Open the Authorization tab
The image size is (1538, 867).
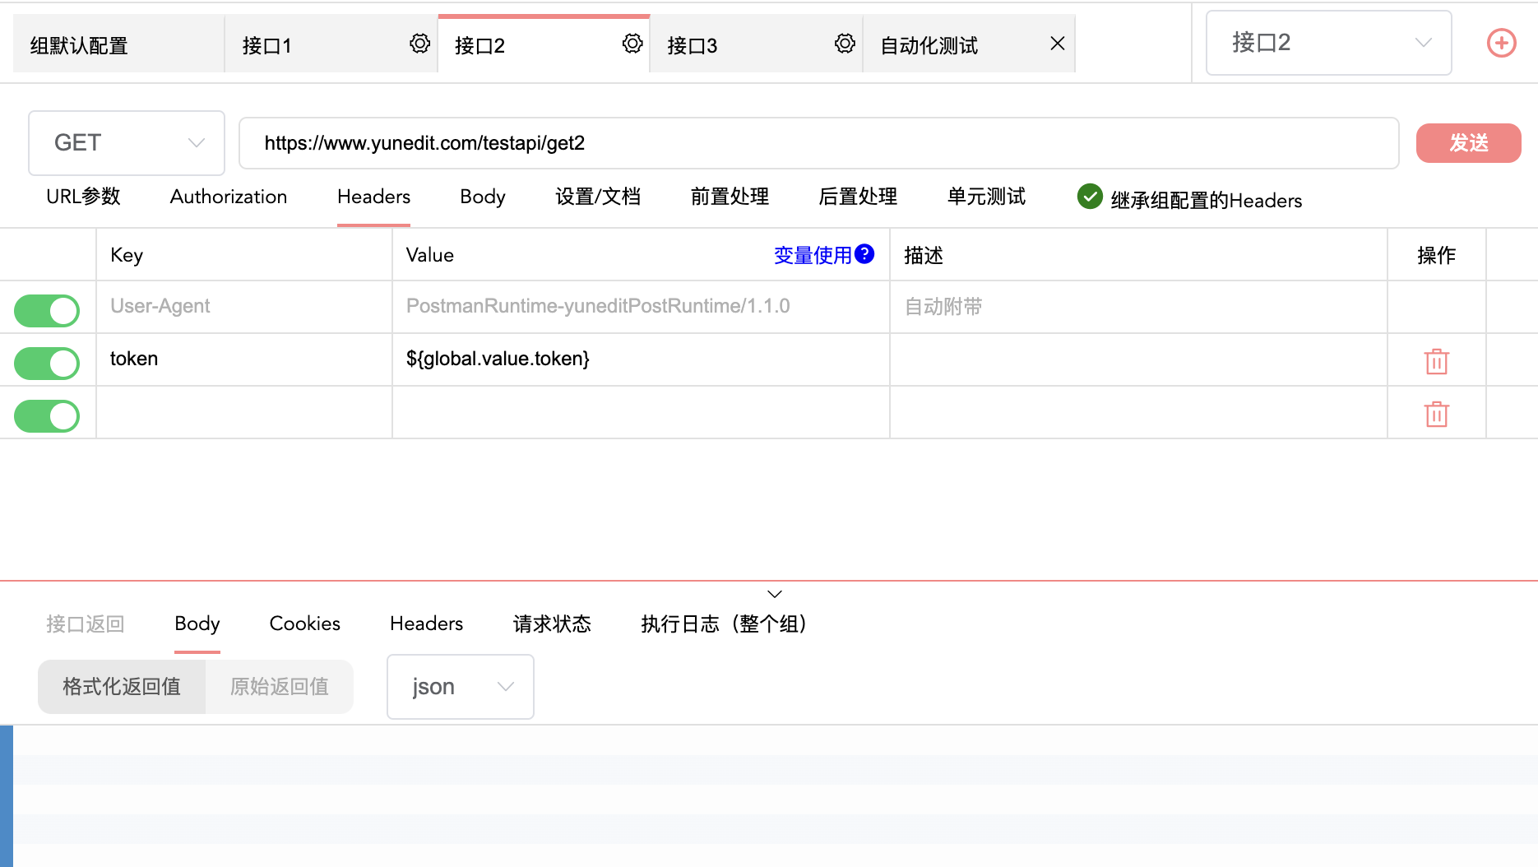tap(229, 197)
